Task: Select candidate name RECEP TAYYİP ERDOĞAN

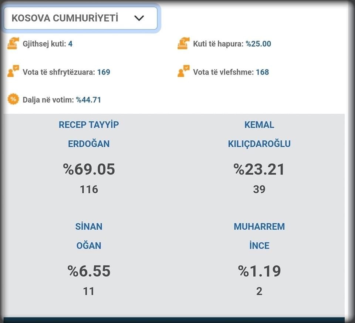Action: coord(89,134)
